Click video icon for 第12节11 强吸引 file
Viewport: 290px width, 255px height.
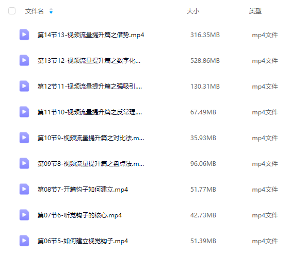pos(24,86)
